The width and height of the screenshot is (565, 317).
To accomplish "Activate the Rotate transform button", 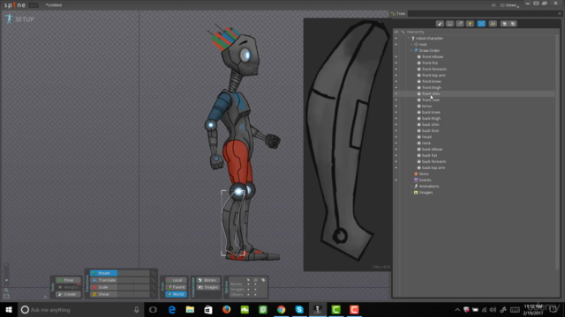I will coord(103,273).
